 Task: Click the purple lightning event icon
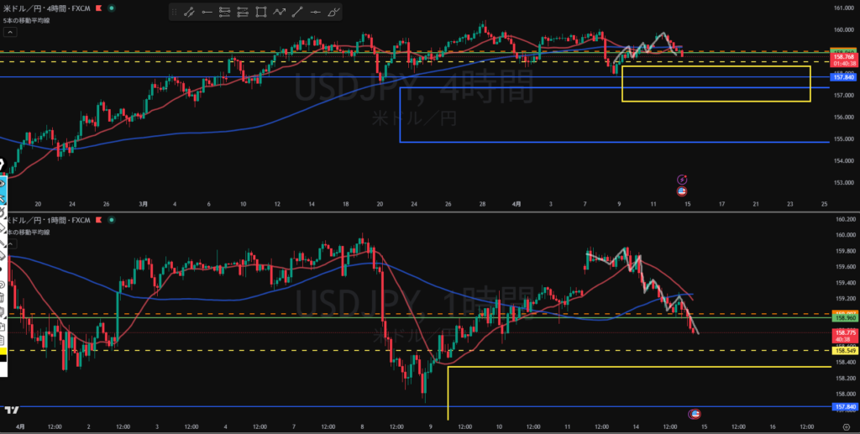[x=683, y=179]
